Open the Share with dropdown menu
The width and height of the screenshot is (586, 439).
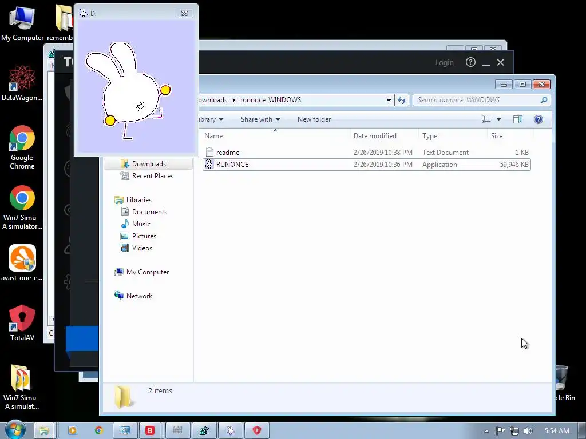(x=260, y=119)
